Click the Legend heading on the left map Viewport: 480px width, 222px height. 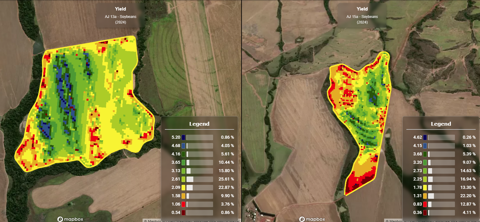click(199, 124)
